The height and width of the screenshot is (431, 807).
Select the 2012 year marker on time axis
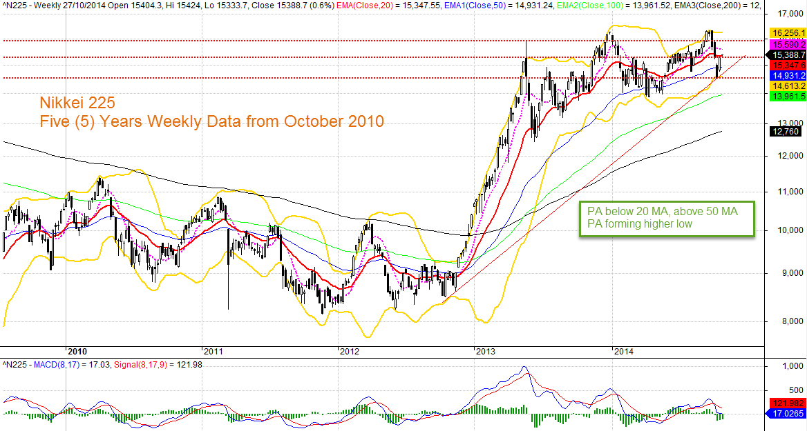[349, 352]
